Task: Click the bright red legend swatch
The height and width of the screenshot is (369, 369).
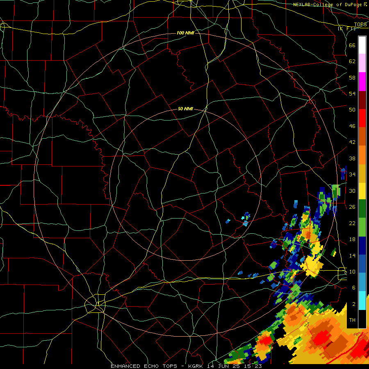Action: point(362,118)
